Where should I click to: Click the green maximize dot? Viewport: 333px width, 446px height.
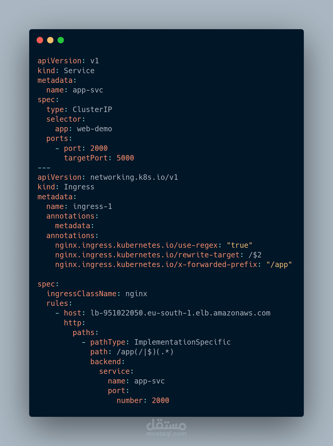tap(61, 40)
